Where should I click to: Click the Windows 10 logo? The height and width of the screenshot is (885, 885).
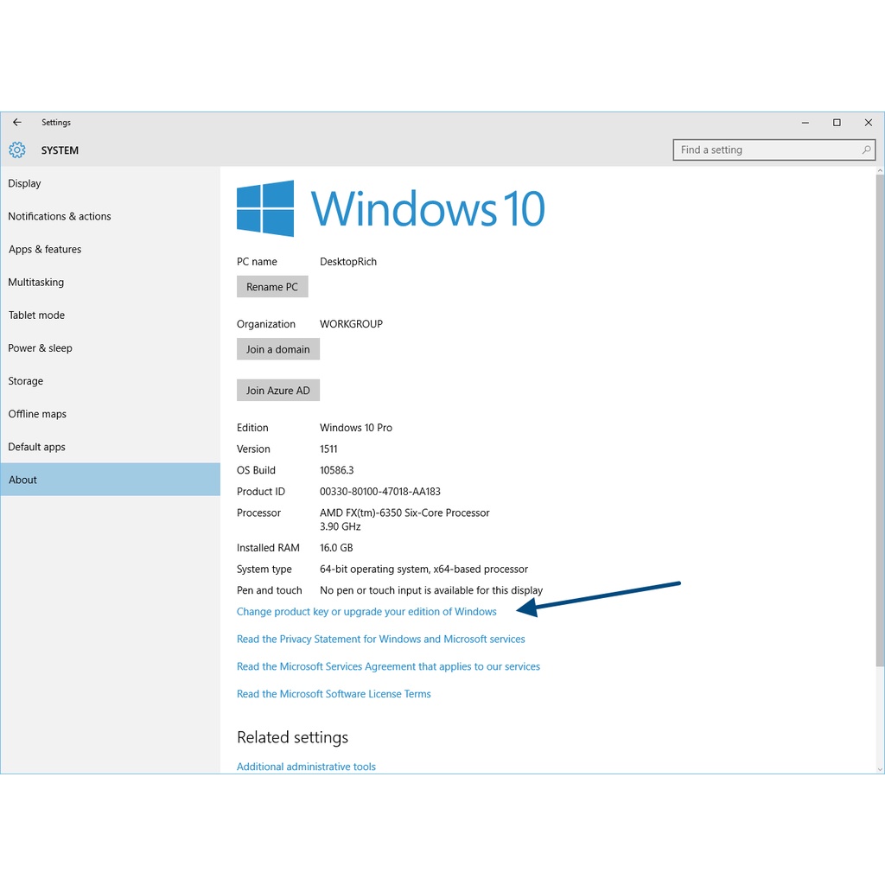coord(265,208)
